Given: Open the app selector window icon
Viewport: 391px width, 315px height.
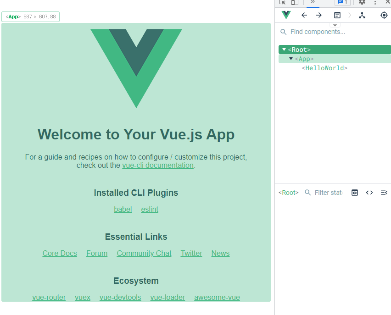Looking at the screenshot, I should [x=337, y=15].
